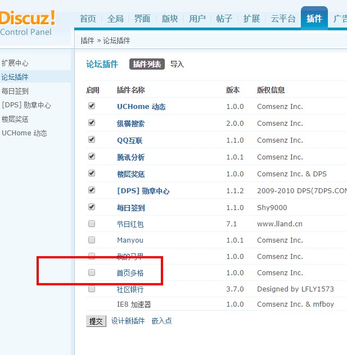Image resolution: width=347 pixels, height=355 pixels.
Task: Enable the 社区银行 plugin checkbox
Action: [x=92, y=289]
